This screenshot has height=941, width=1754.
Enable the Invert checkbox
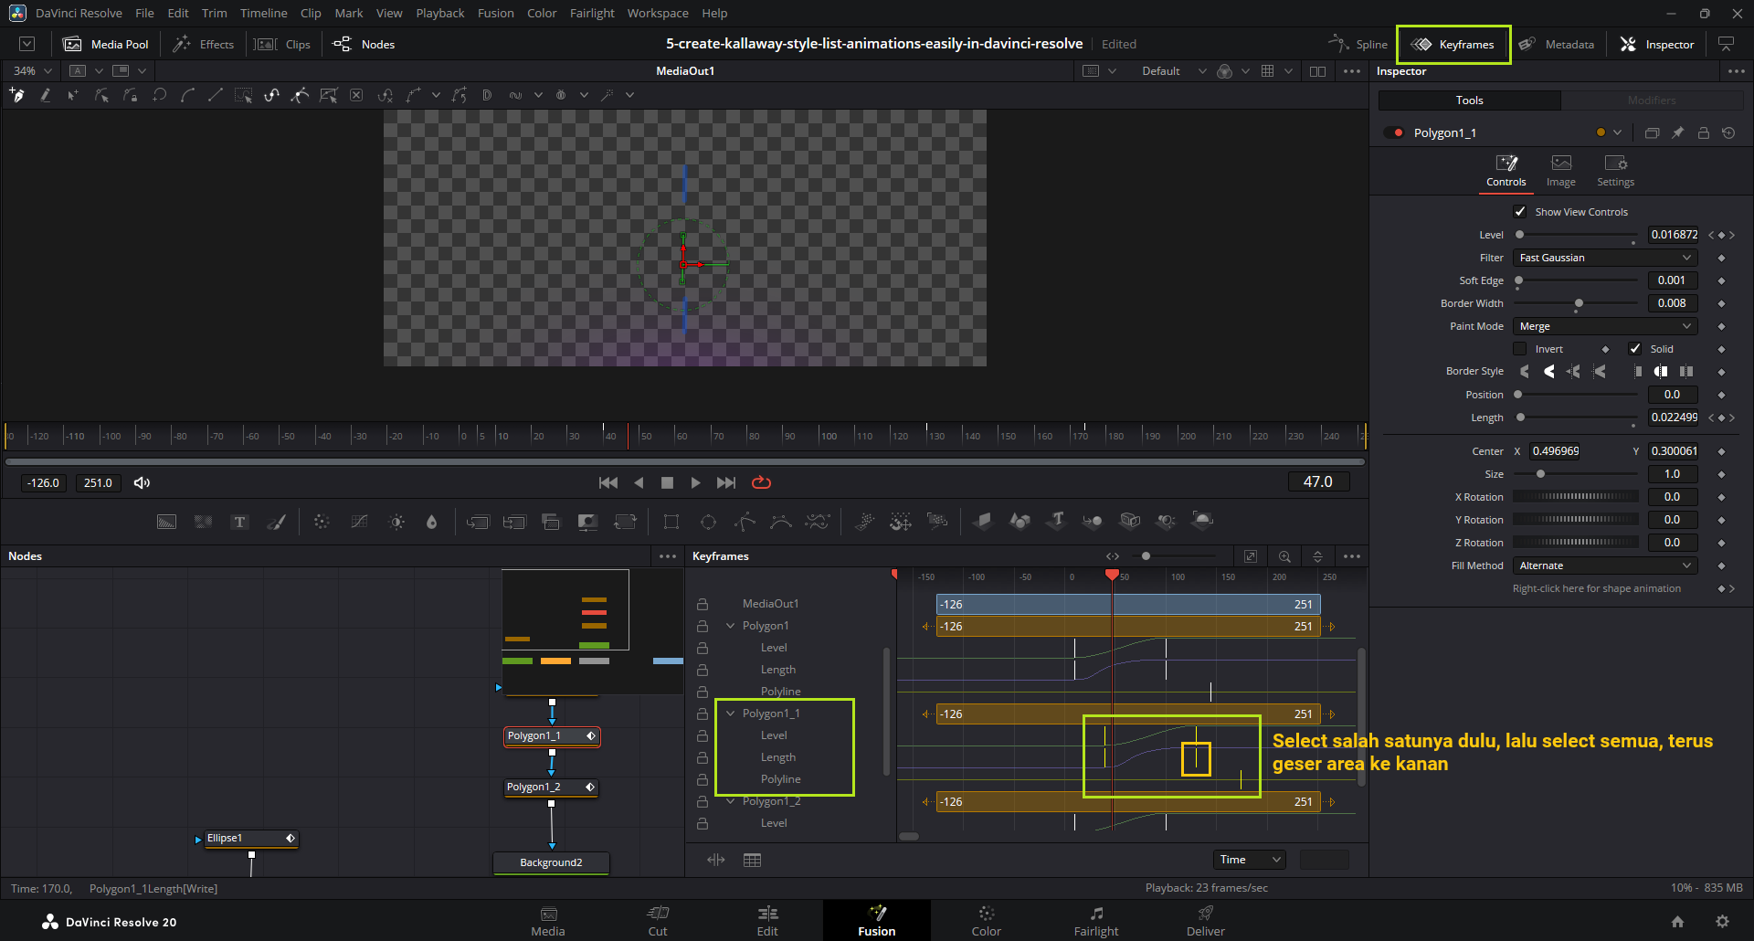tap(1520, 349)
